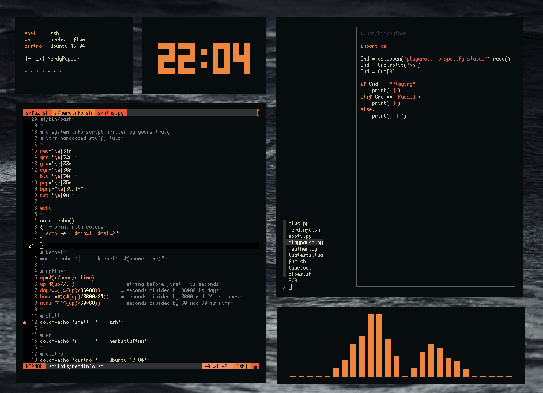Select luac.out in the fuzzy finder list
The width and height of the screenshot is (543, 393).
pyautogui.click(x=300, y=268)
